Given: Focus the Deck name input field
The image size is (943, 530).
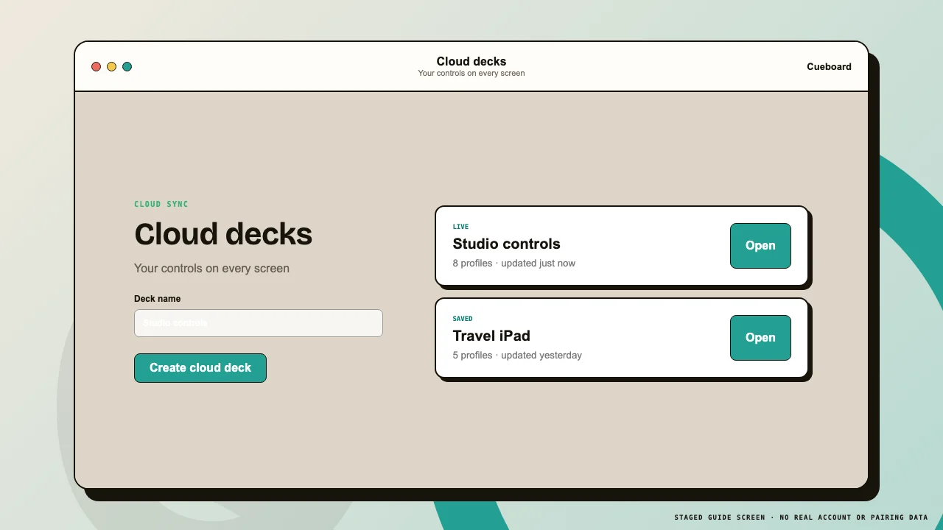Looking at the screenshot, I should pyautogui.click(x=259, y=323).
